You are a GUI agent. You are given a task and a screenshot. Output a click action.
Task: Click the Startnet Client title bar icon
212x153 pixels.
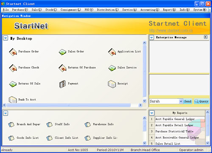(x=3, y=4)
